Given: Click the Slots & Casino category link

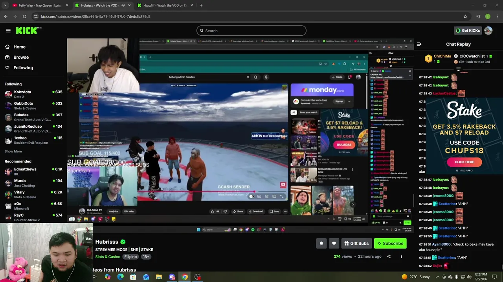Looking at the screenshot, I should coord(108,257).
